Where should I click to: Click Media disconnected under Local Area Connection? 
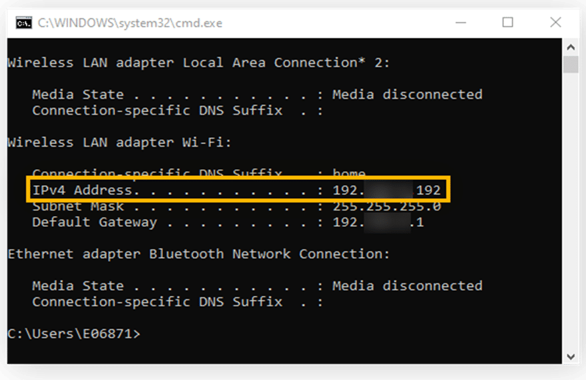[x=407, y=94]
